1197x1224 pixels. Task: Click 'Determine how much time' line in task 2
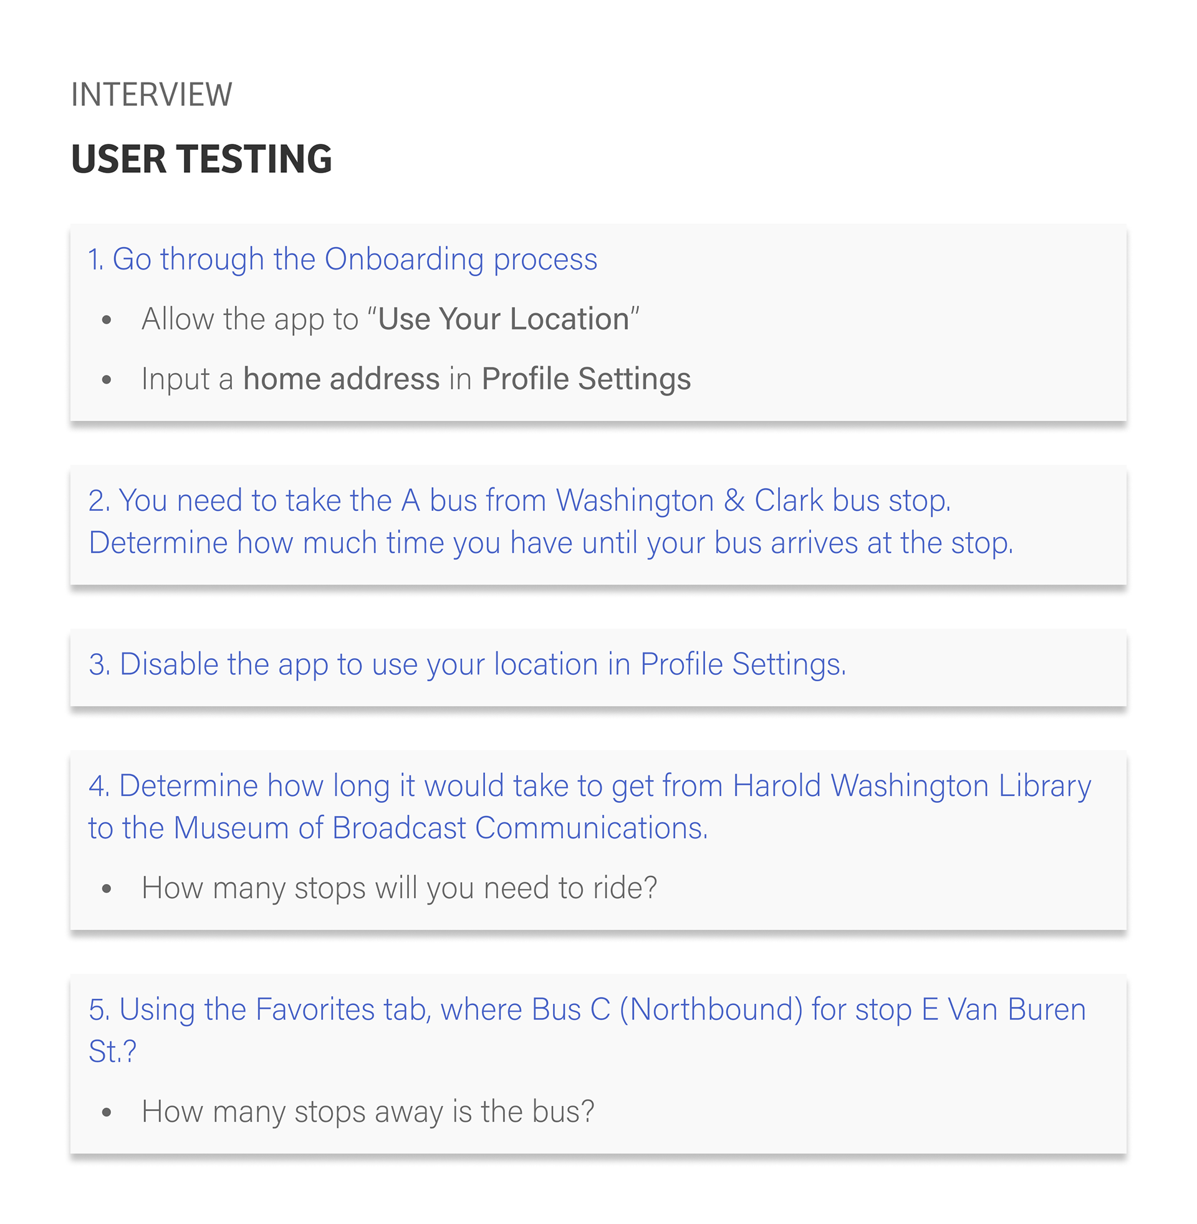pos(550,543)
